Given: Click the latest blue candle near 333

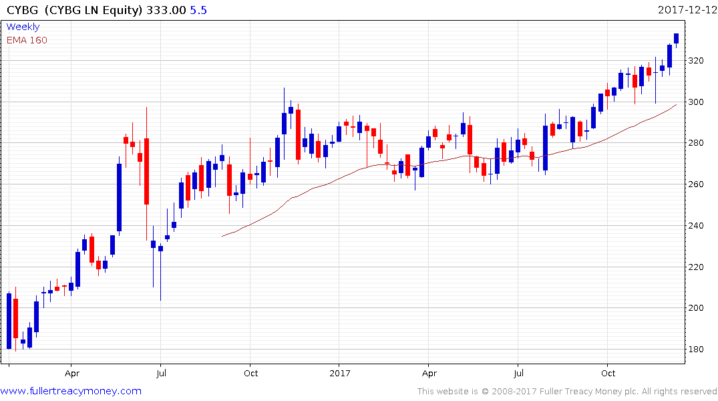Looking at the screenshot, I should pyautogui.click(x=677, y=39).
